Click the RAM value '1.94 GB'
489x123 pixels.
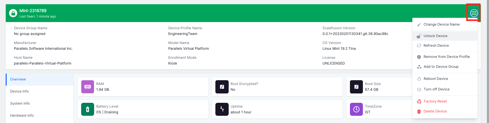coord(103,90)
